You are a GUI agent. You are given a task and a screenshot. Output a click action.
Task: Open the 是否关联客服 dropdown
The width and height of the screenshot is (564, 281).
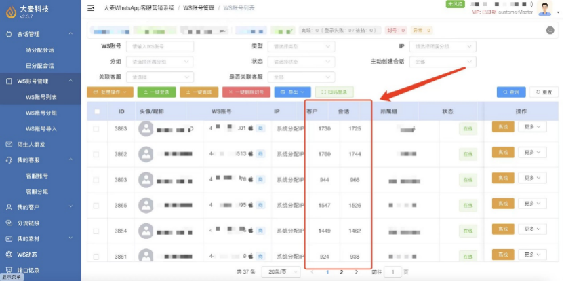[301, 77]
